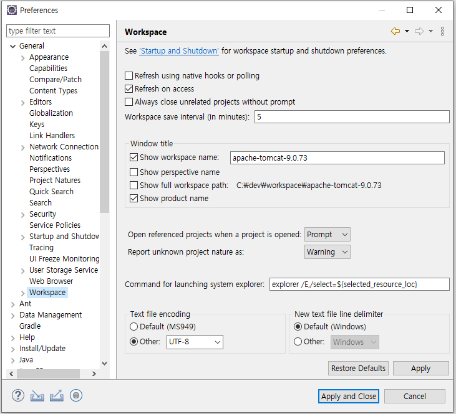Click the type filter text field

tap(58, 31)
